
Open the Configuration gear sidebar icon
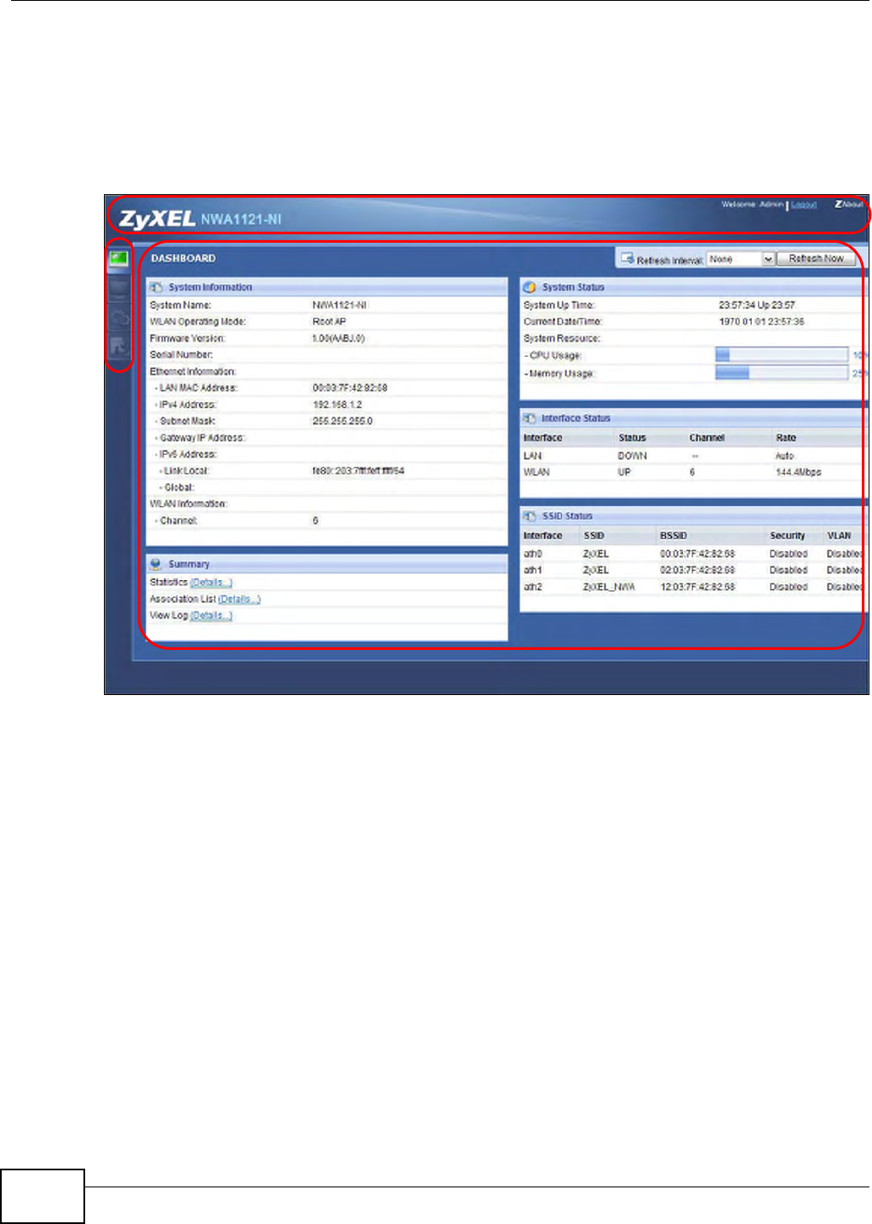pos(118,318)
